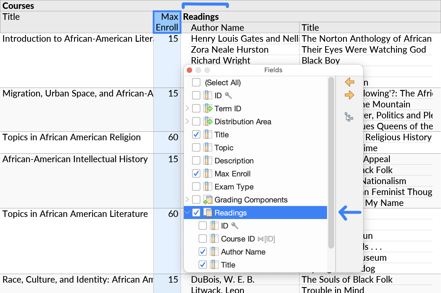The width and height of the screenshot is (441, 293).
Task: Click the primary key icon beside ID
Action: 228,95
